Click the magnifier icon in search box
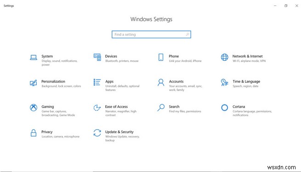 click(187, 34)
